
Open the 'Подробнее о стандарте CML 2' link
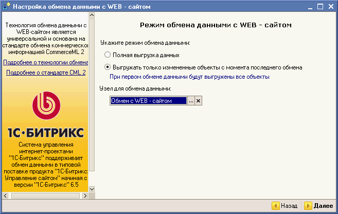click(46, 73)
